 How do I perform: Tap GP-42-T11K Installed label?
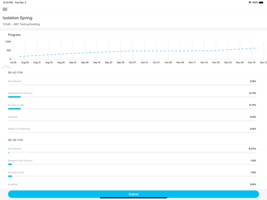(x=13, y=117)
